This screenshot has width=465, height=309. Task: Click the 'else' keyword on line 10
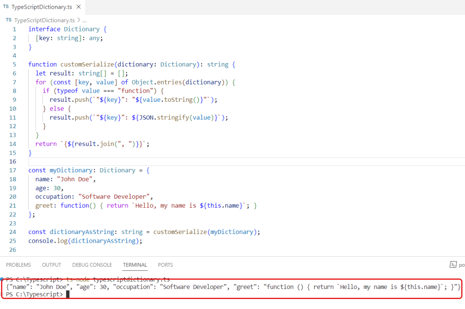(x=57, y=109)
